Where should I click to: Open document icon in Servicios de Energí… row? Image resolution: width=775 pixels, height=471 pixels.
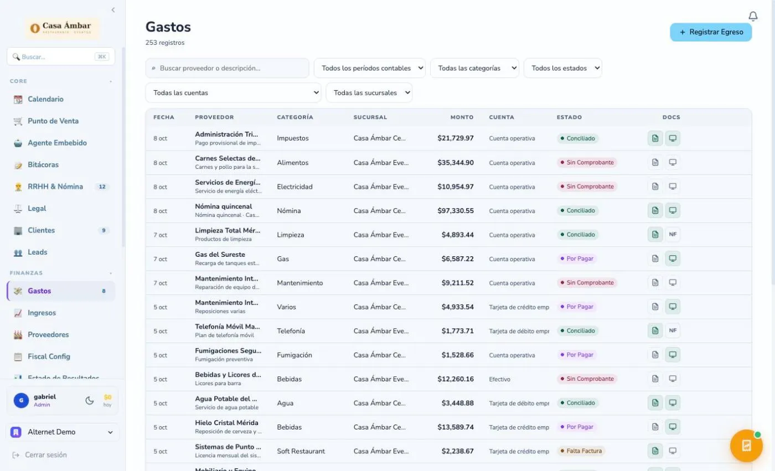tap(655, 187)
